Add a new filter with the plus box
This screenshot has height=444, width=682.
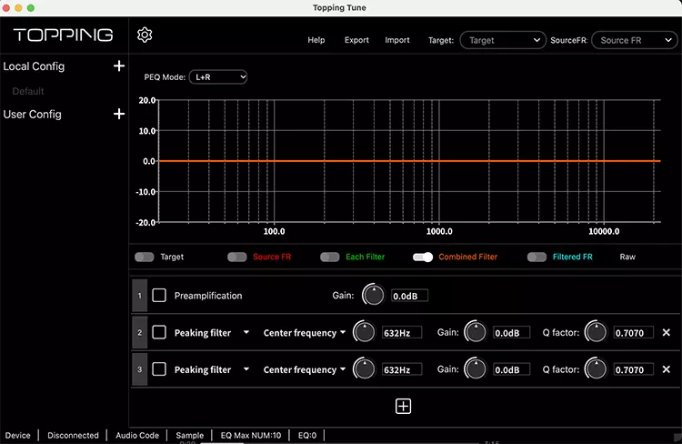click(403, 406)
